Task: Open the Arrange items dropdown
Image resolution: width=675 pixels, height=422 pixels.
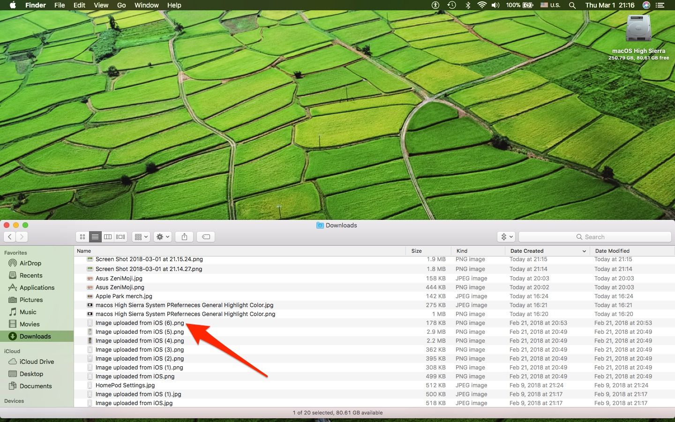Action: [x=141, y=237]
